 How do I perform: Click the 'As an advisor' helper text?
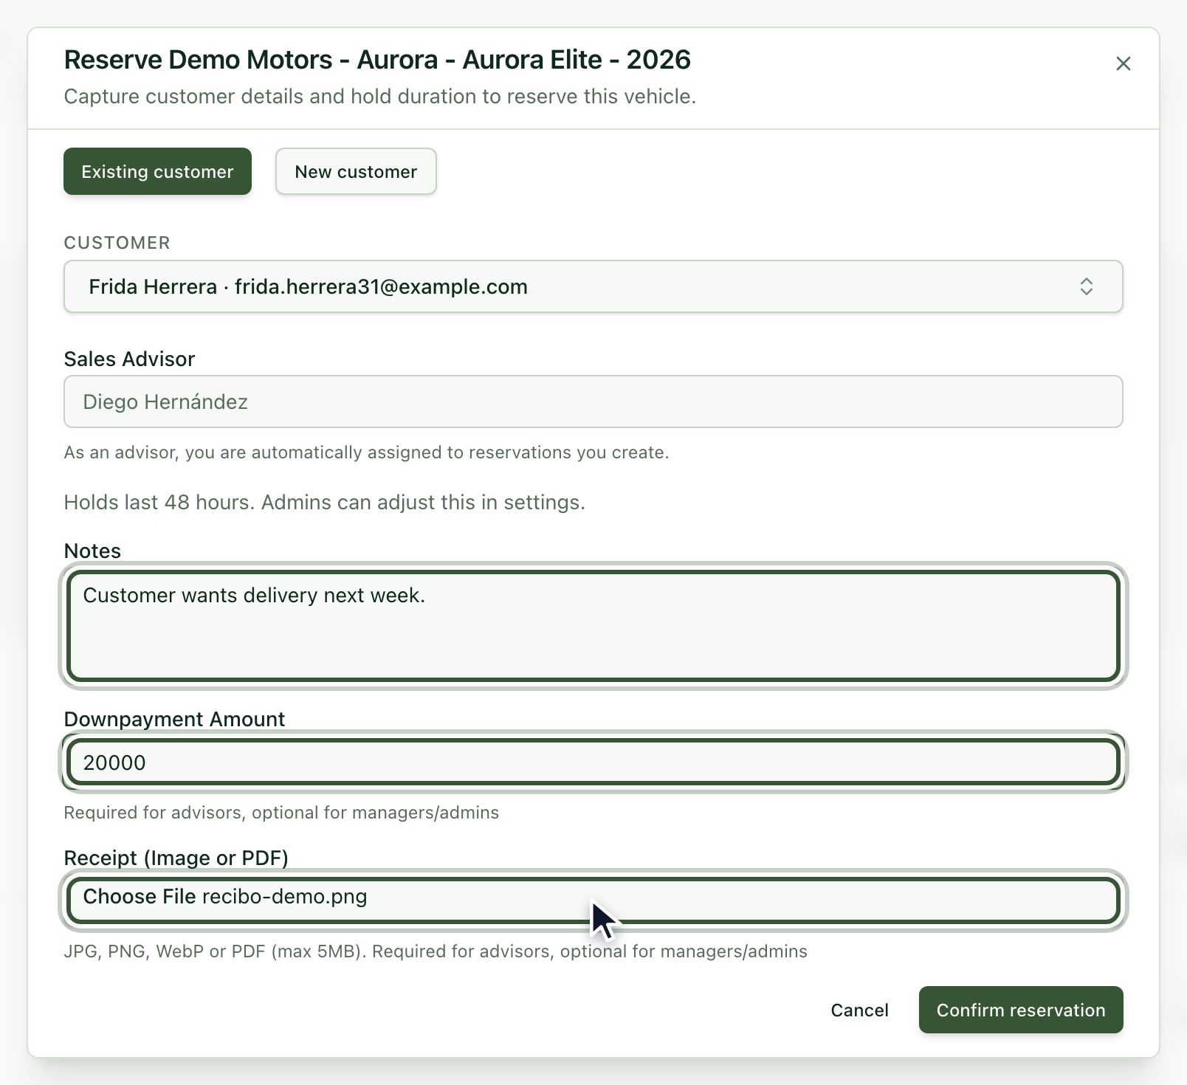[x=366, y=452]
